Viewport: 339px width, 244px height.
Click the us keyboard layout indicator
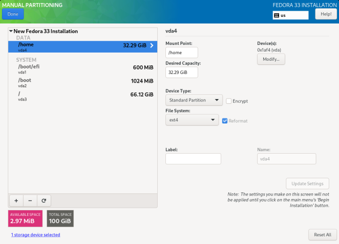pos(290,15)
